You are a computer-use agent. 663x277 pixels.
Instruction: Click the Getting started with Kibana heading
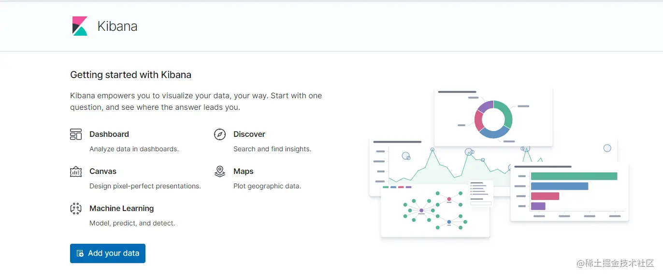(x=131, y=75)
